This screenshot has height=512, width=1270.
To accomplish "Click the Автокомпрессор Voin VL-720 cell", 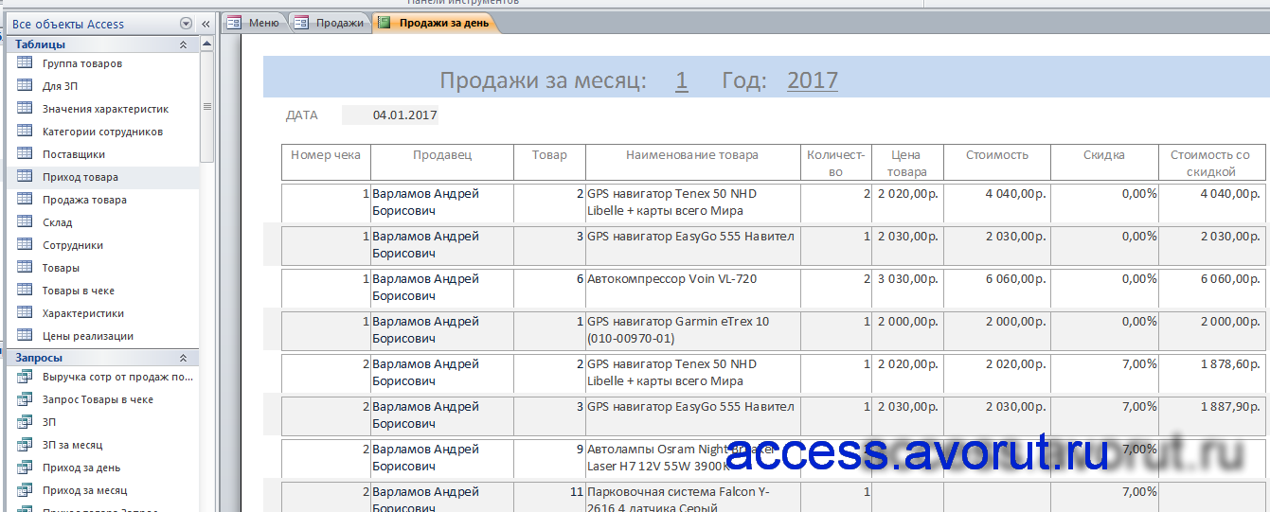I will 692,288.
